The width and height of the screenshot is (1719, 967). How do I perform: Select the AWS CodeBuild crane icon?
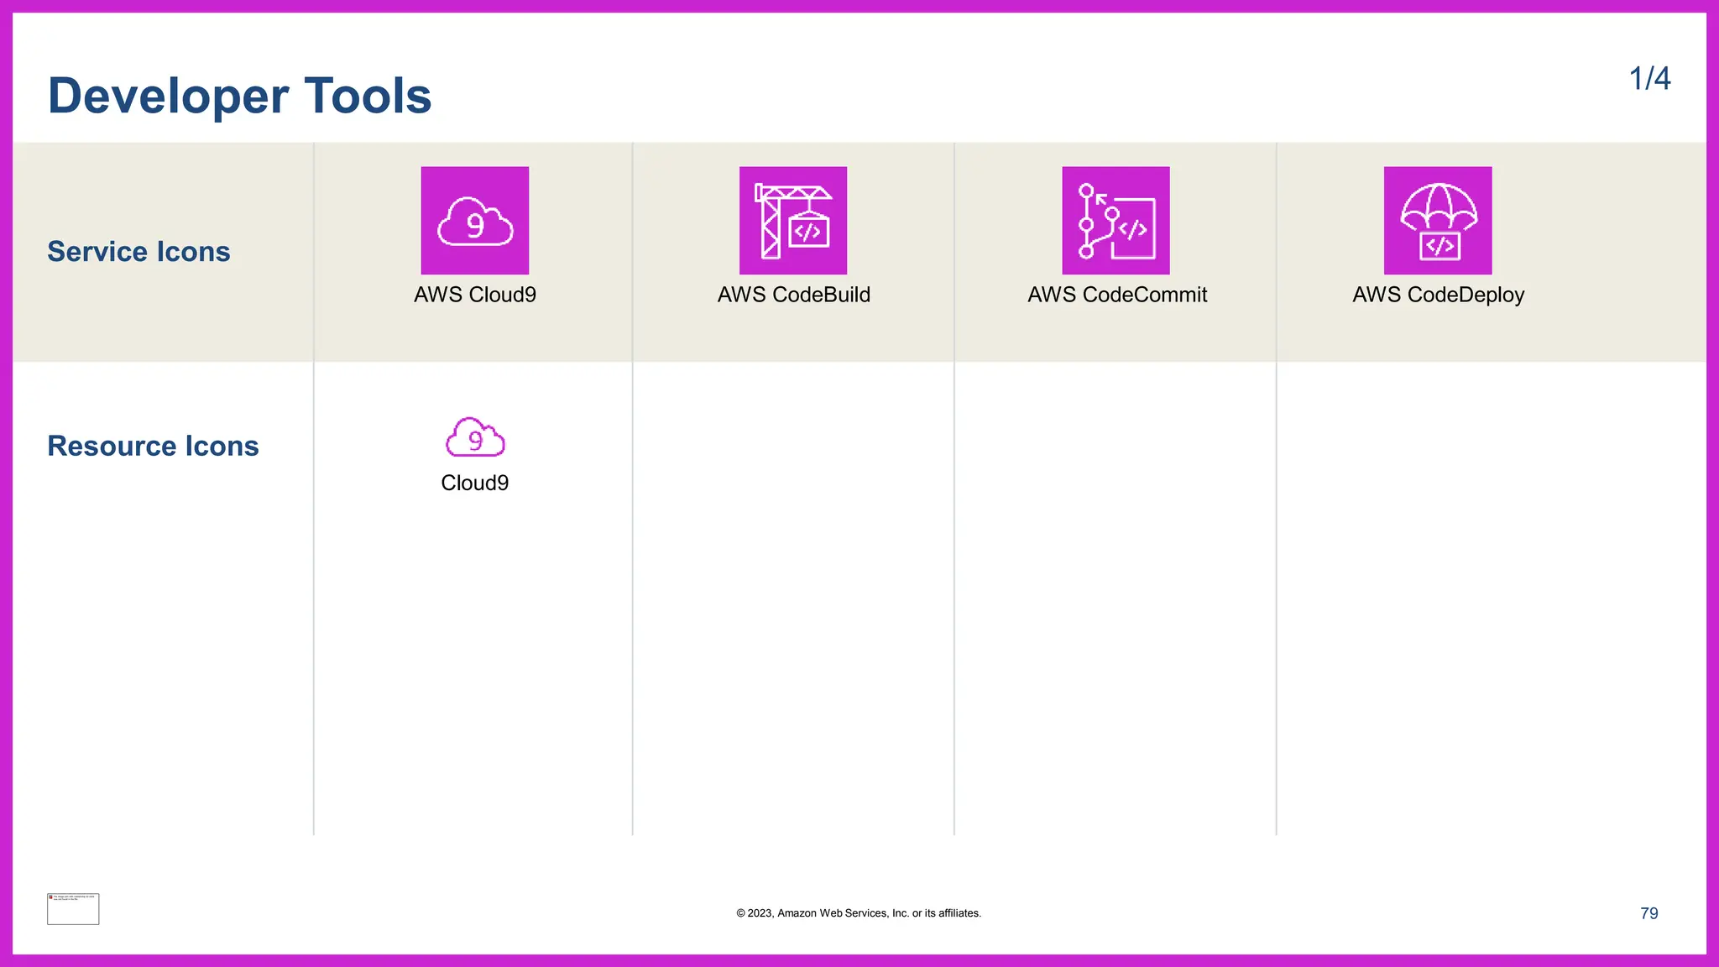793,220
